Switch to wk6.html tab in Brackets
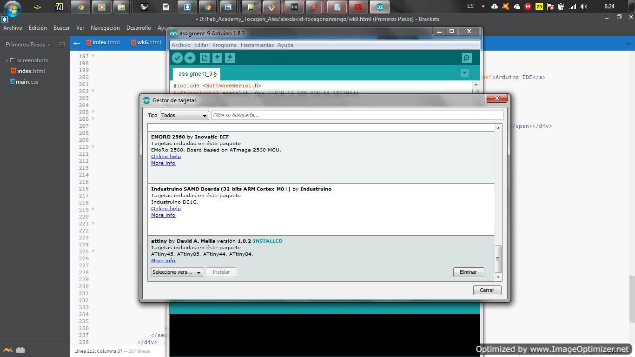This screenshot has width=635, height=357. point(146,42)
